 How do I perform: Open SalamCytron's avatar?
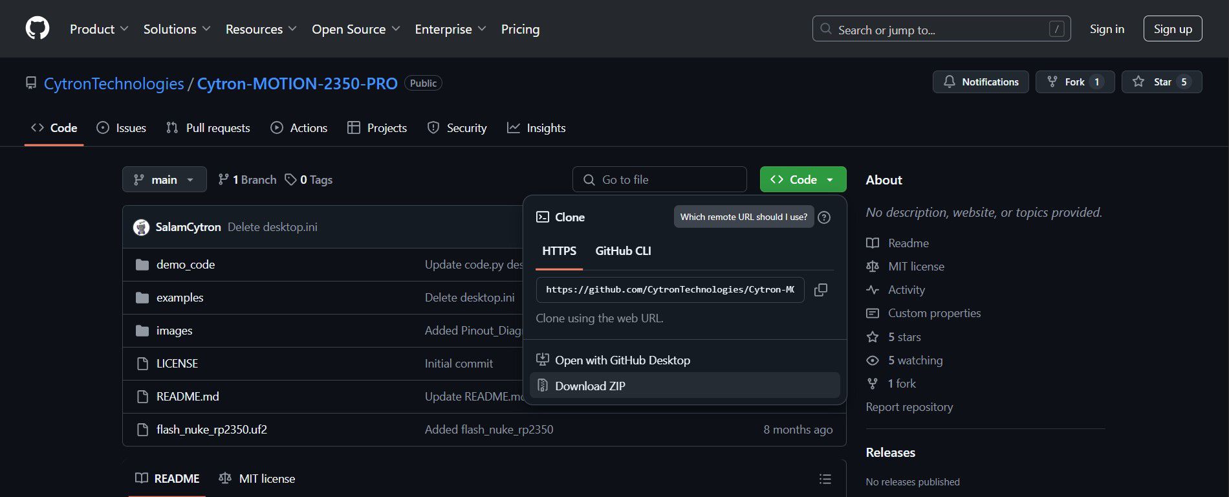[x=141, y=227]
